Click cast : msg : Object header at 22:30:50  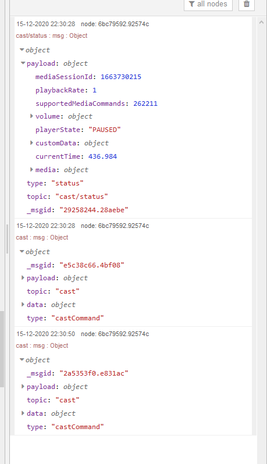coord(42,345)
